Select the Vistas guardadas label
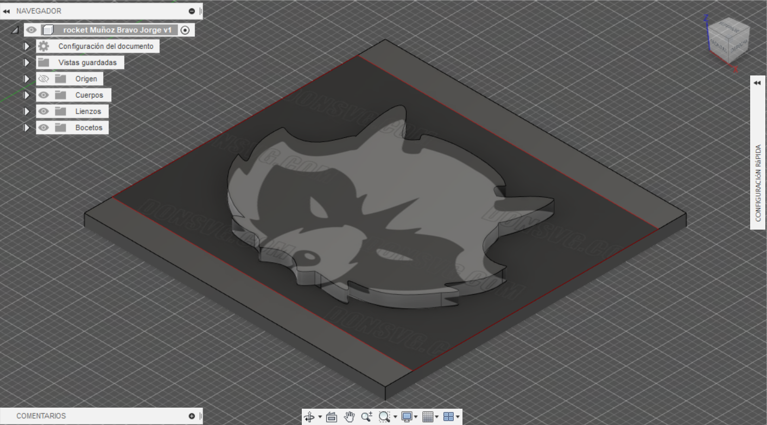The image size is (767, 425). [87, 62]
